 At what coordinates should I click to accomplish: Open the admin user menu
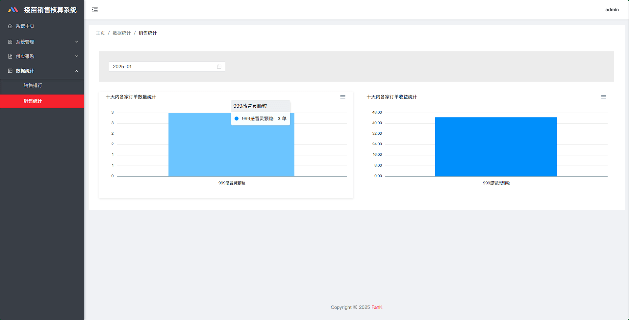tap(612, 10)
